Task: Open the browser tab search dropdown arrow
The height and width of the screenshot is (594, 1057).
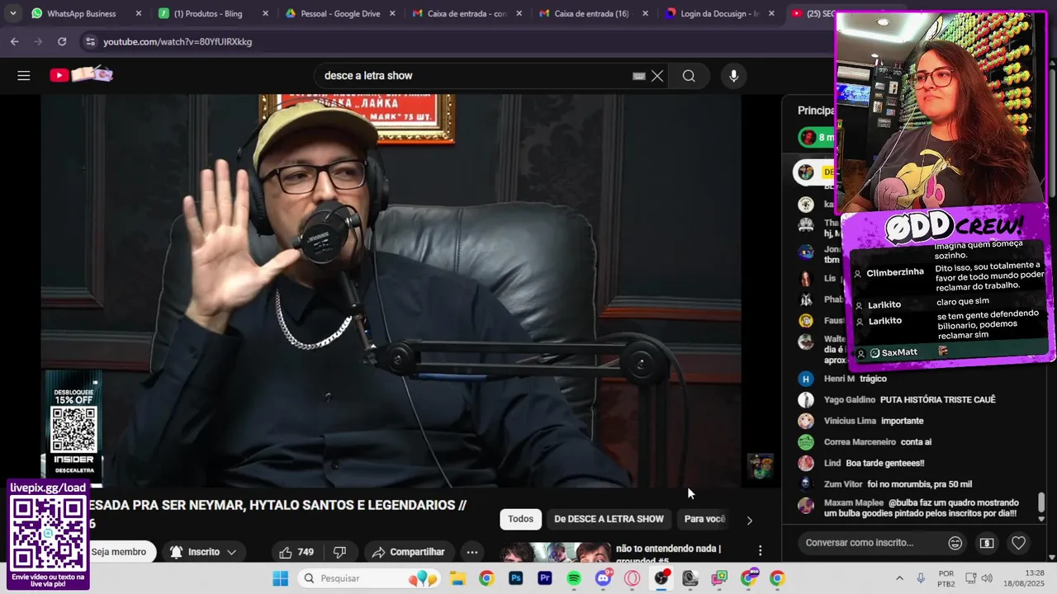Action: (12, 13)
